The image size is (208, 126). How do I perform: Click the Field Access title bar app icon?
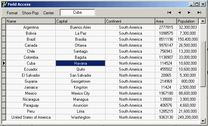[x=5, y=4]
